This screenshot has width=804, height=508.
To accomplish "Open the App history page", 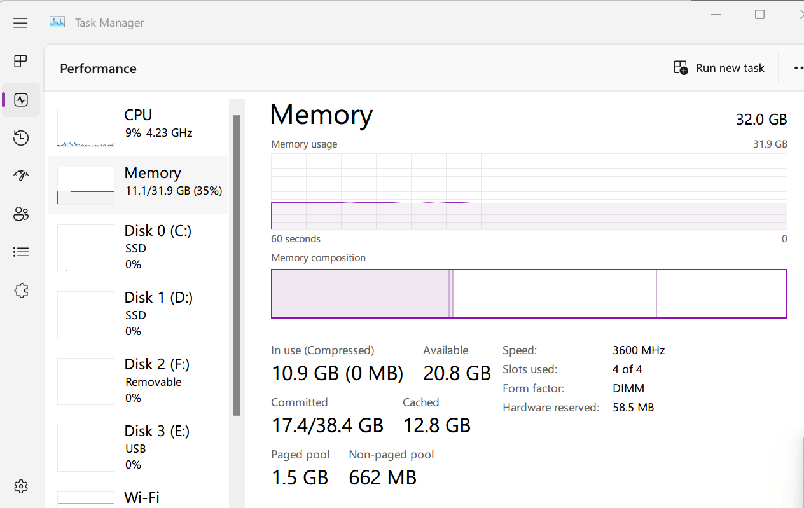I will coord(21,138).
